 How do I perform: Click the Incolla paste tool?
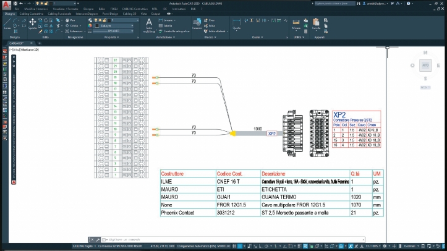point(316,24)
